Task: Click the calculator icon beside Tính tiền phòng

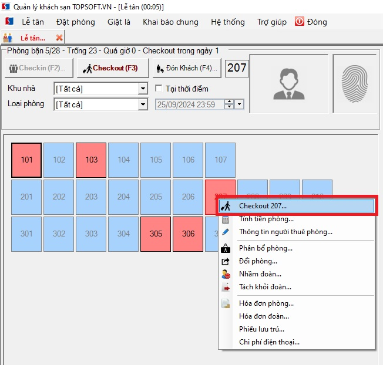Action: 226,219
